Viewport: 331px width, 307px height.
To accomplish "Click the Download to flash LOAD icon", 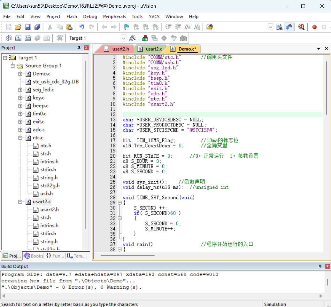I will point(59,38).
